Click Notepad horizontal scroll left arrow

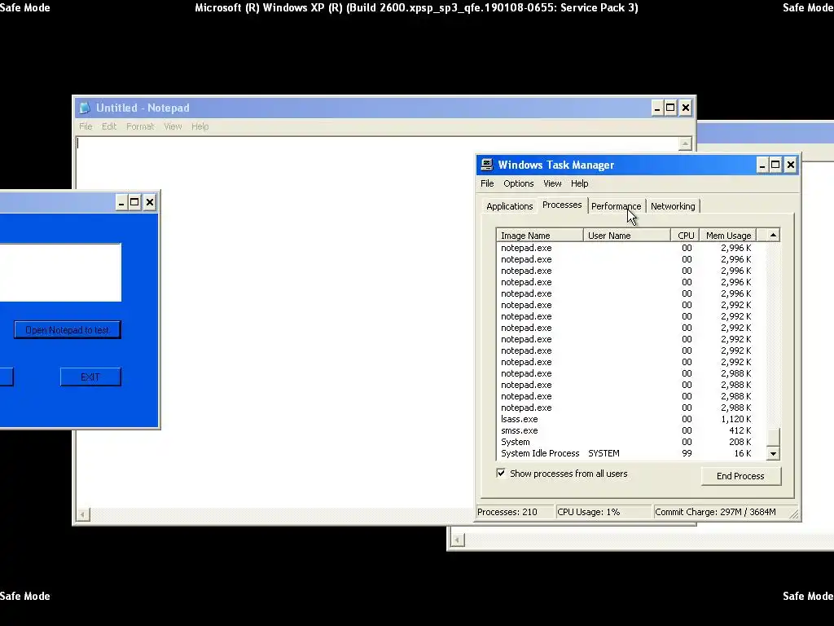82,514
